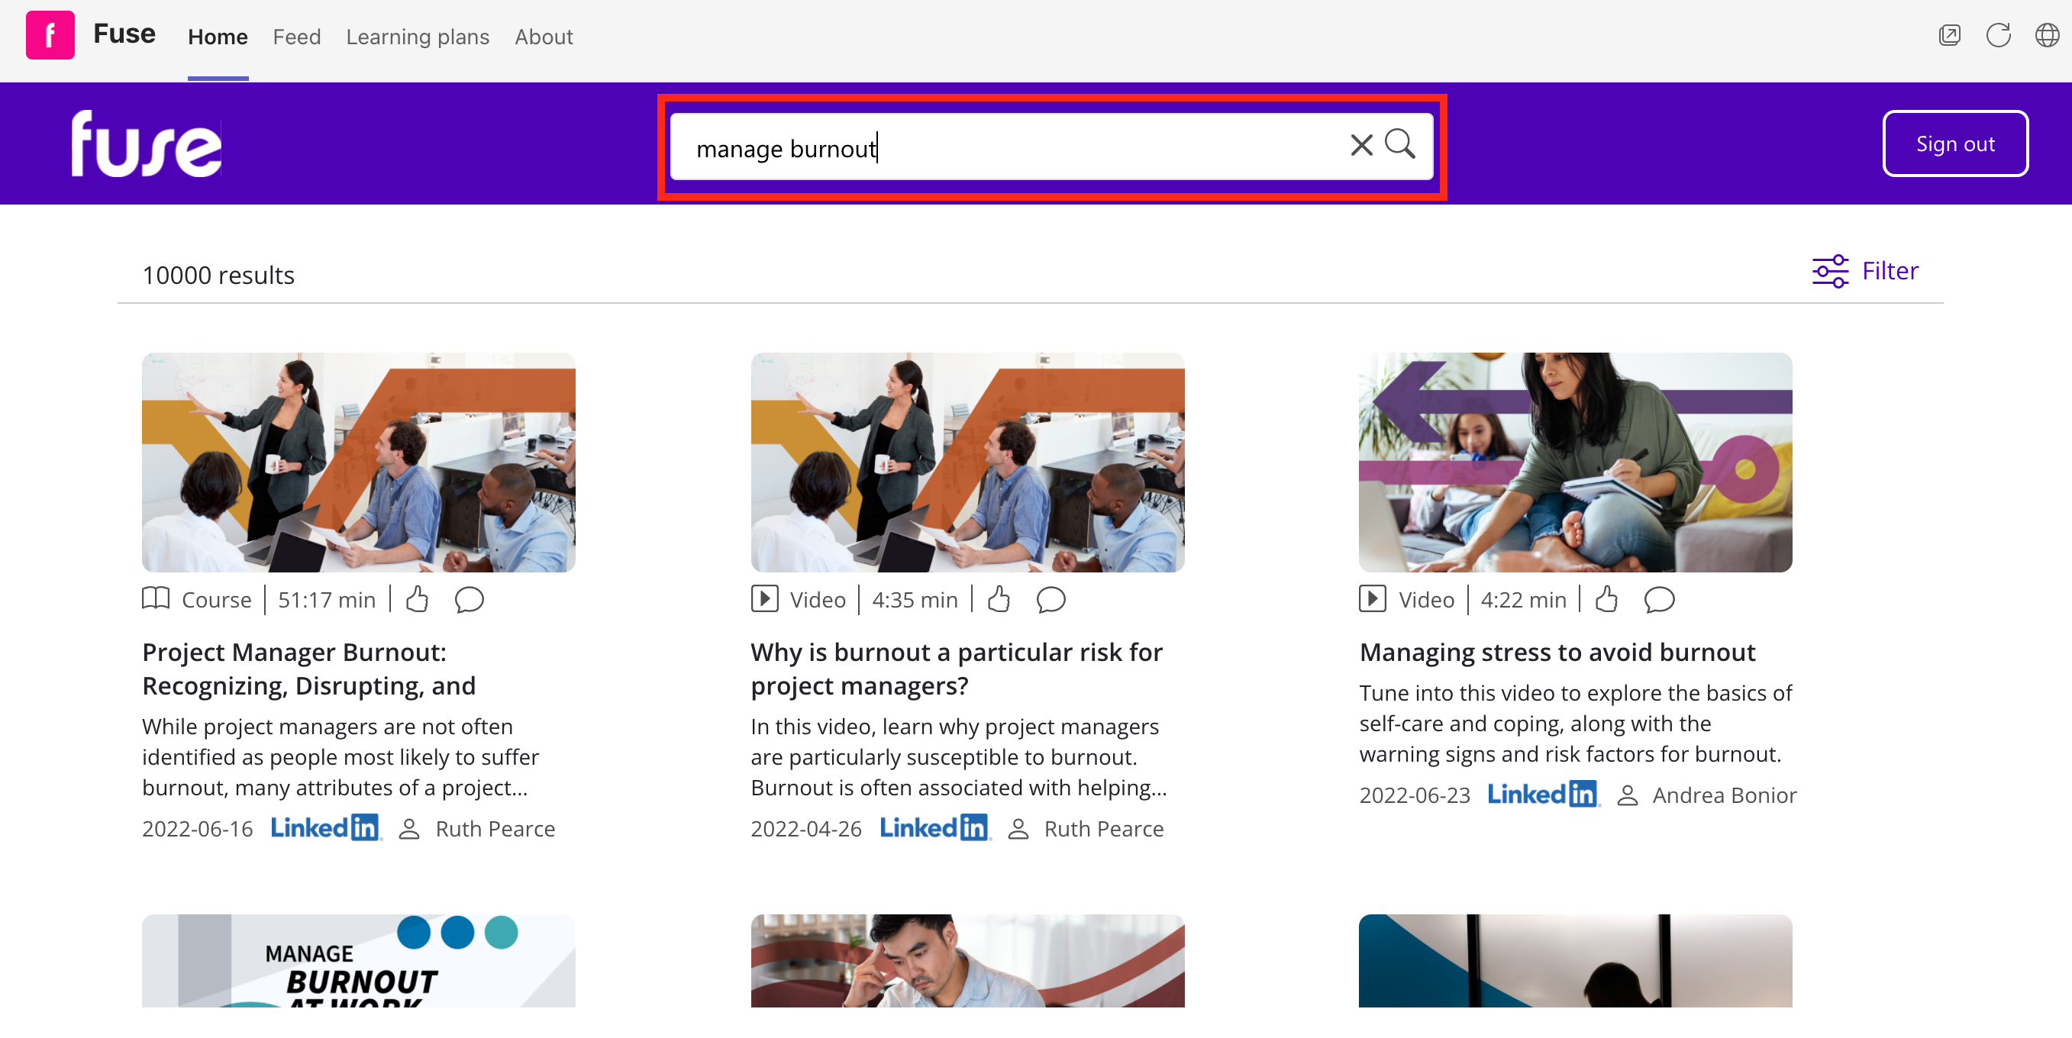Screen dimensions: 2072x1038
Task: Click the white Fuse logo in banner
Action: (x=146, y=144)
